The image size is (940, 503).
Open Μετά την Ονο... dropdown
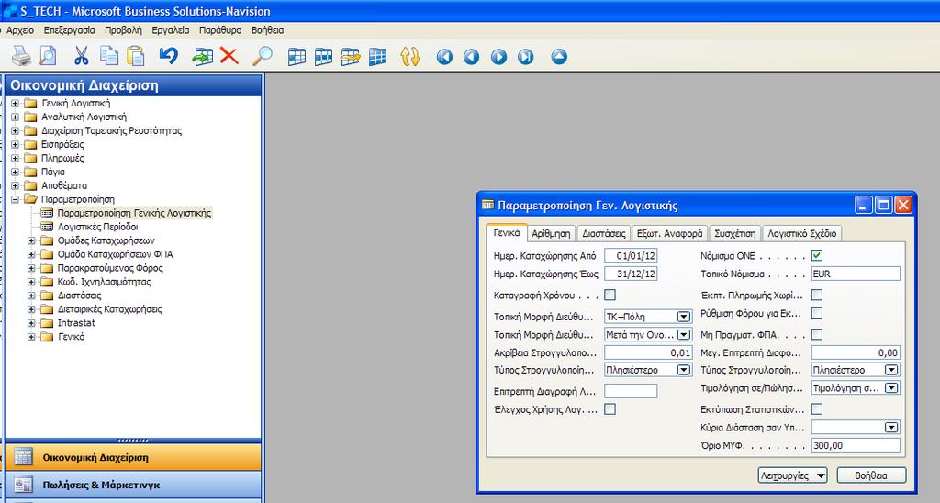[x=683, y=334]
